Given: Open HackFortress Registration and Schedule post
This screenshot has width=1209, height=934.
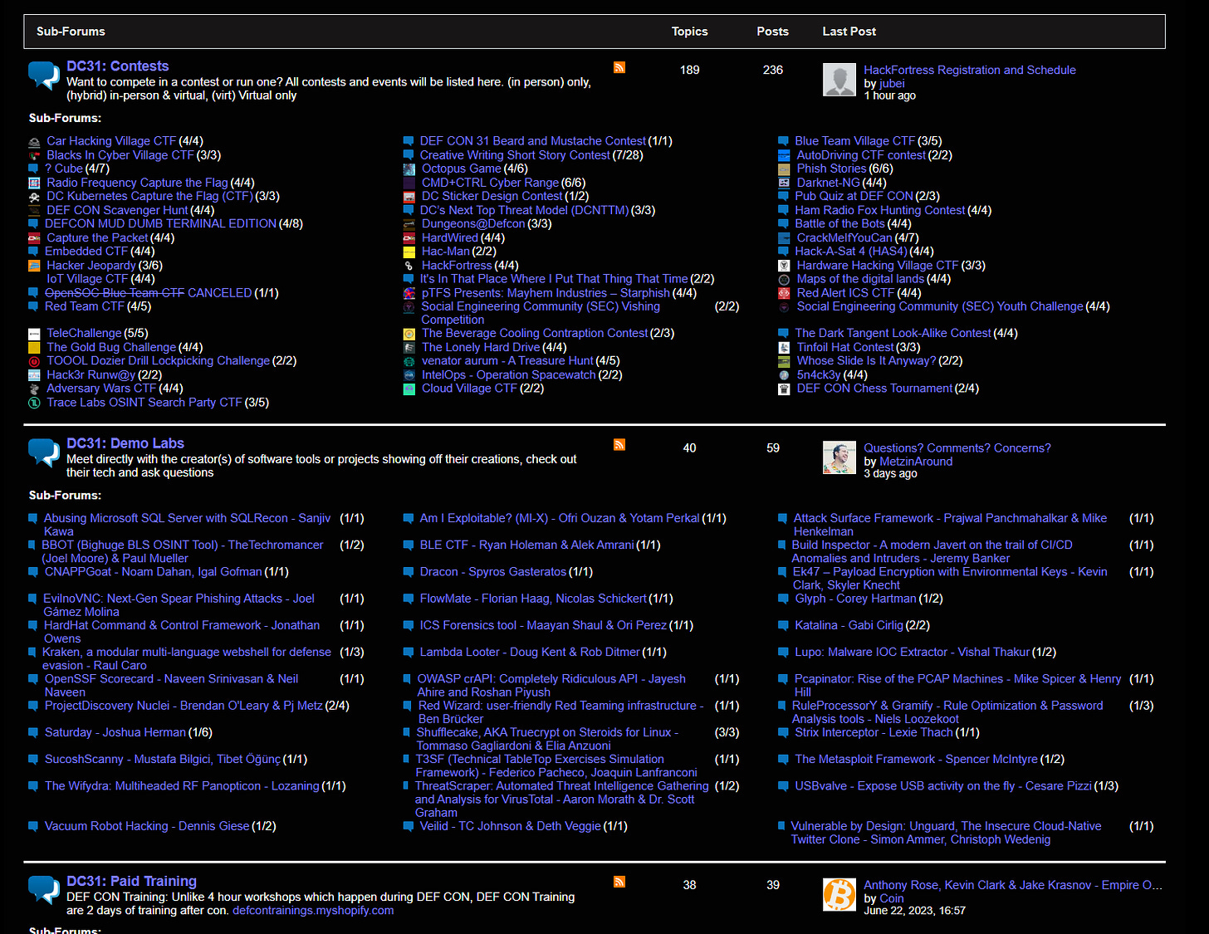Looking at the screenshot, I should click(969, 71).
